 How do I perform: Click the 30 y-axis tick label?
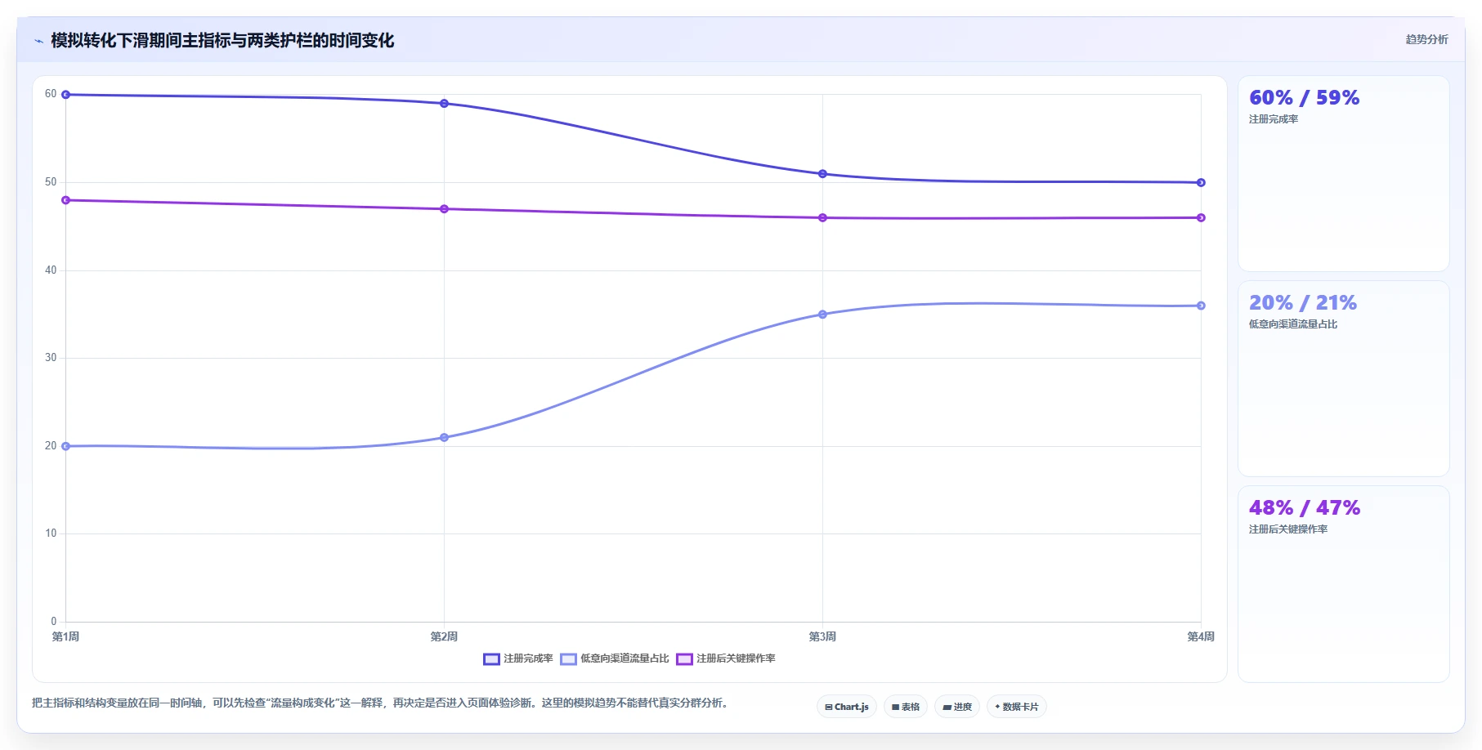(51, 358)
